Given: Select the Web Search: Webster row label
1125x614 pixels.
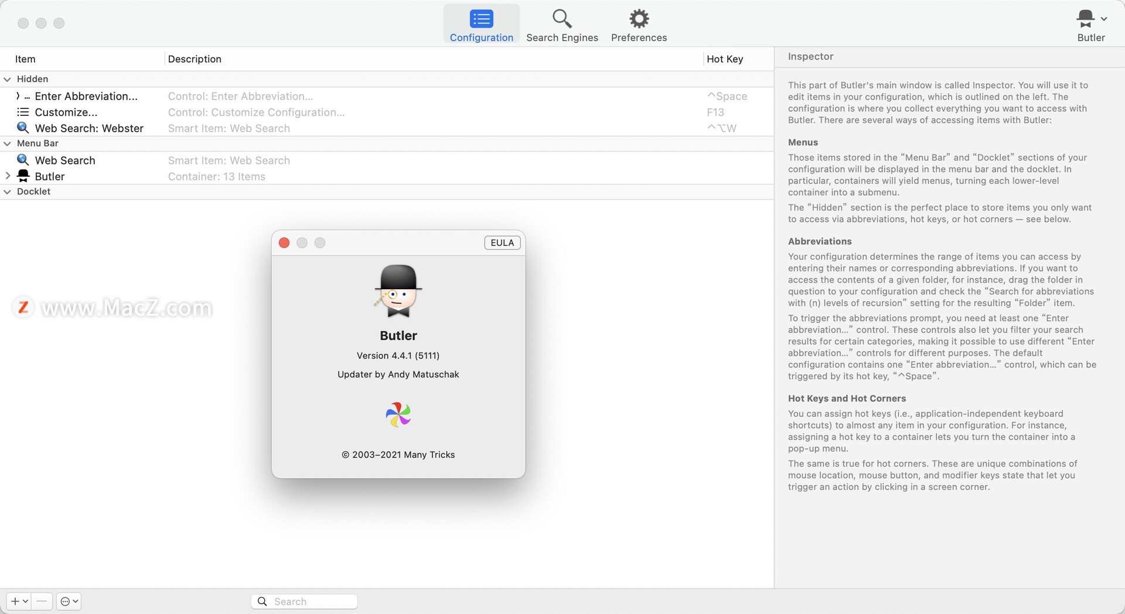Looking at the screenshot, I should 89,128.
